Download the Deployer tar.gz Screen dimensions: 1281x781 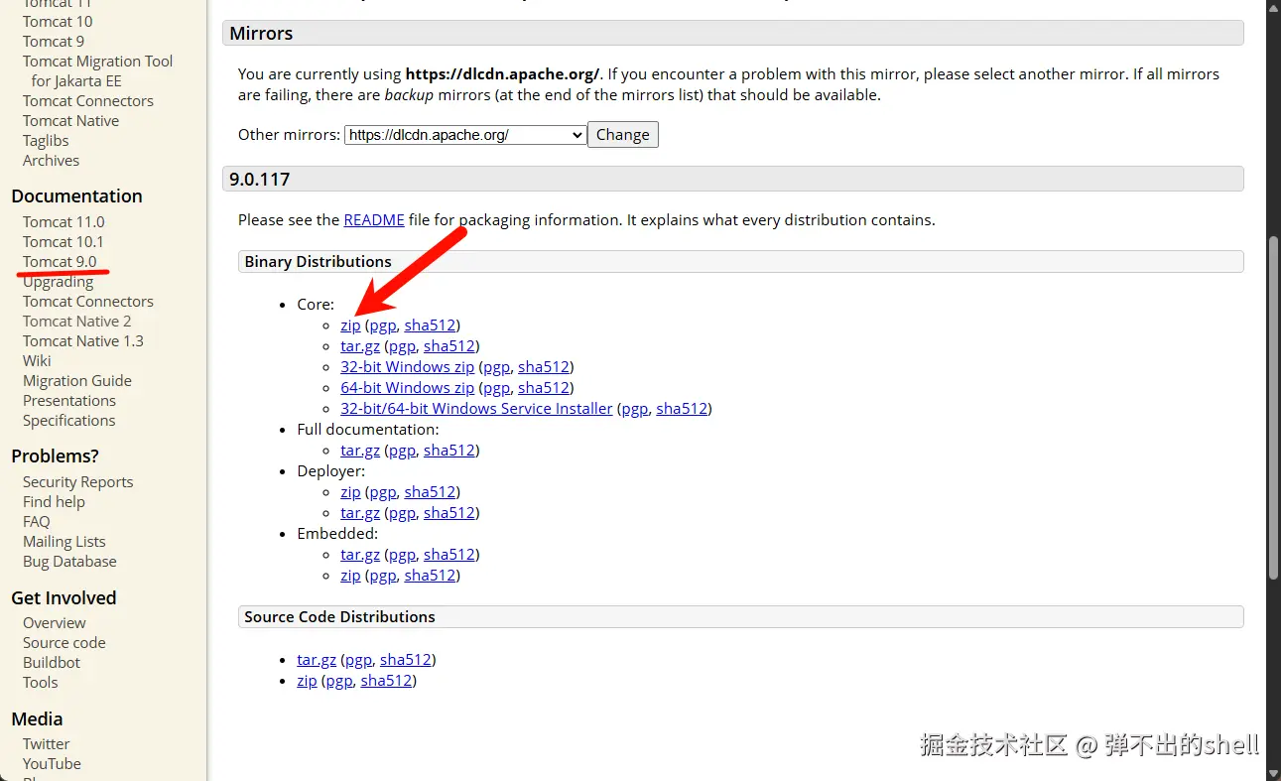pyautogui.click(x=360, y=513)
